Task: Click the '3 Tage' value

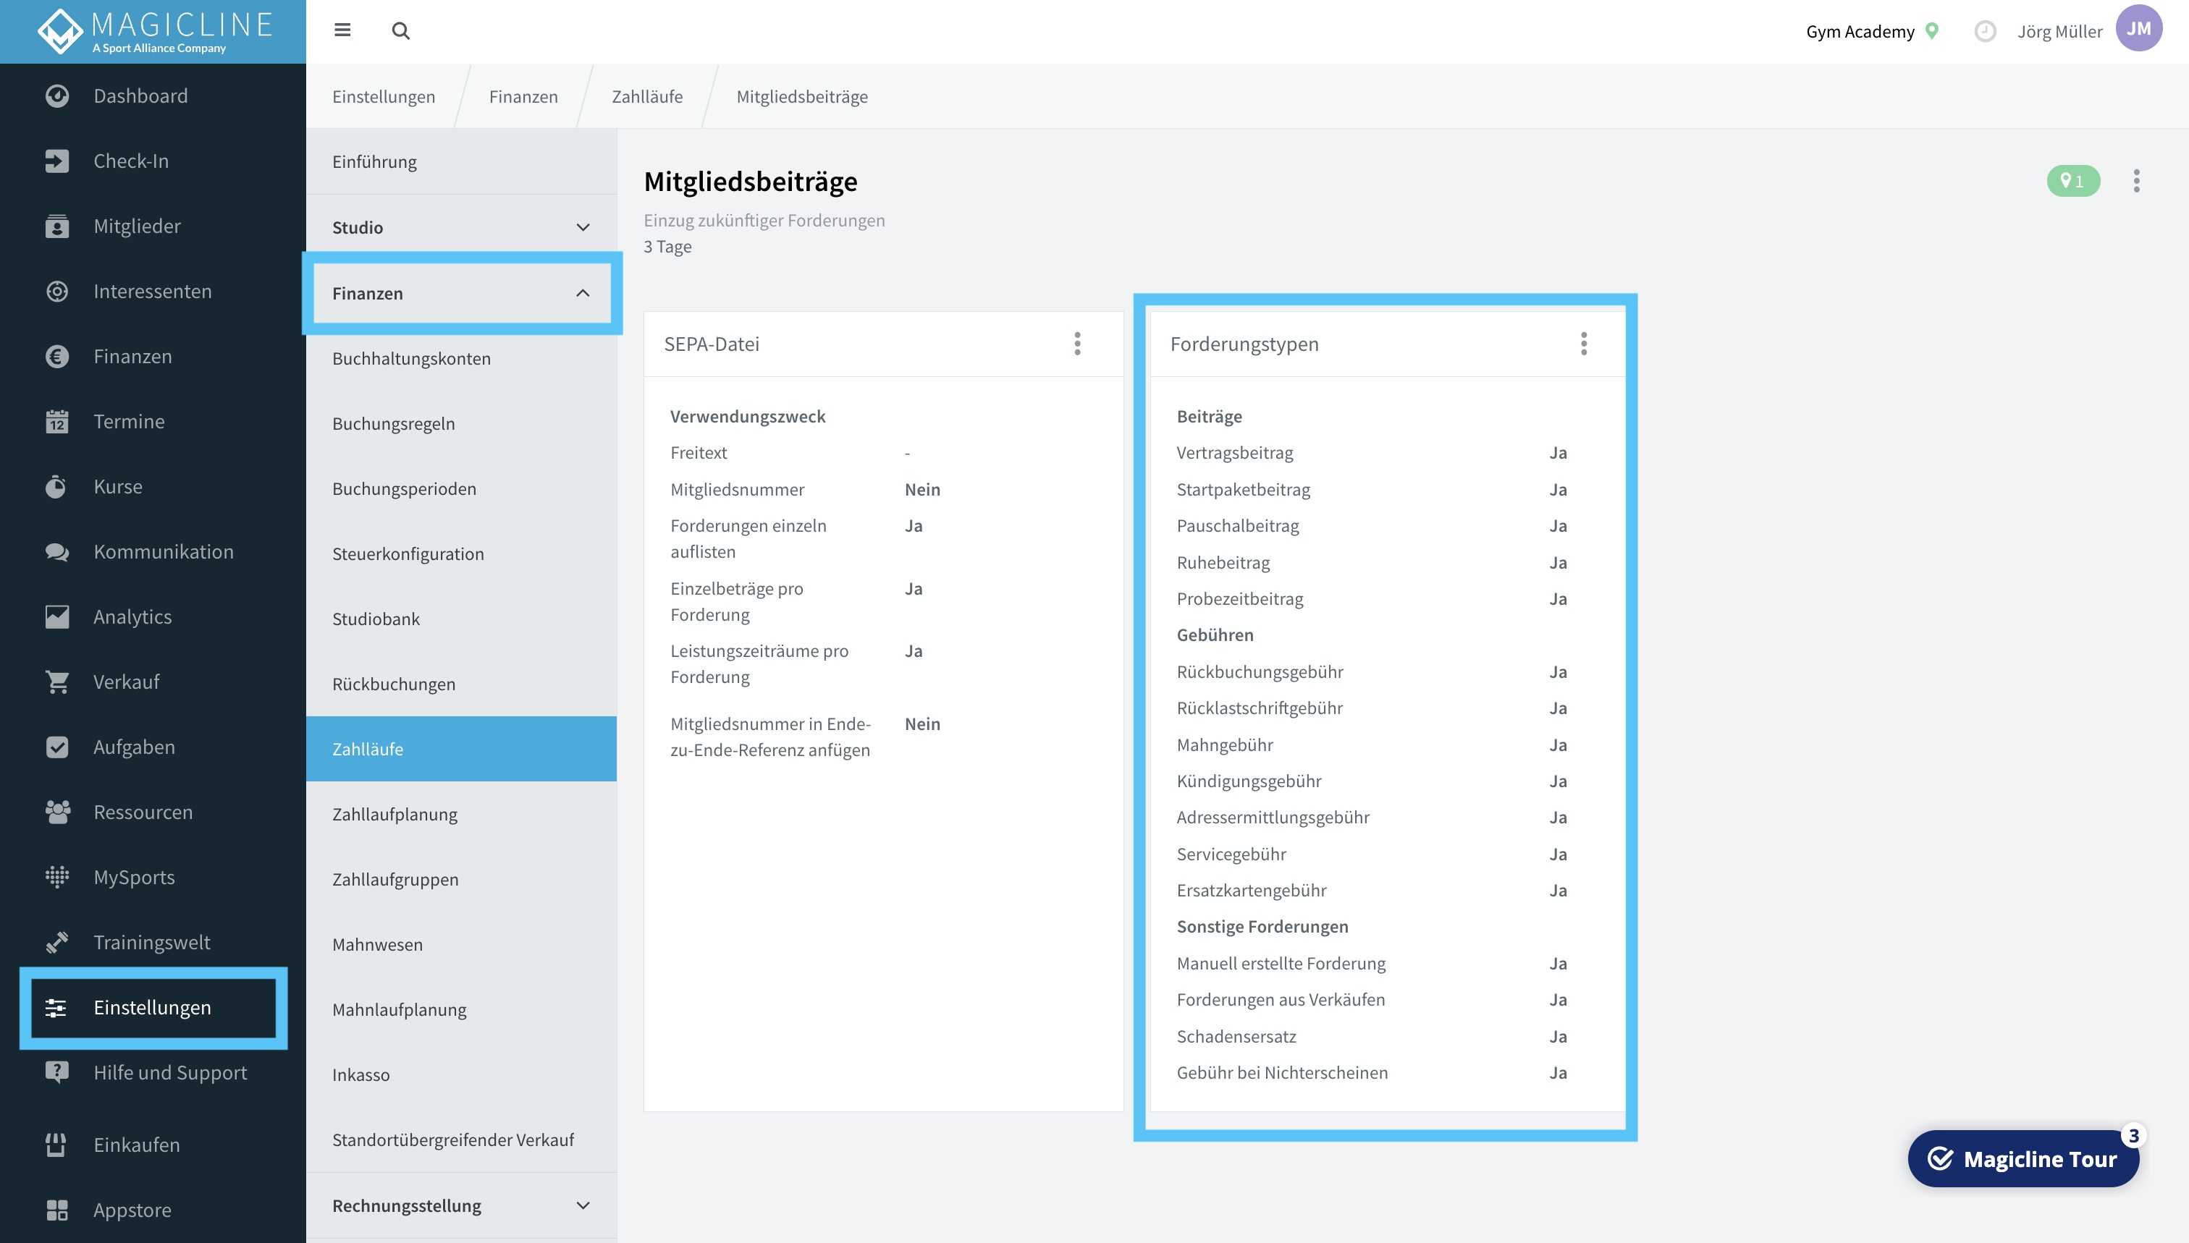Action: (667, 247)
